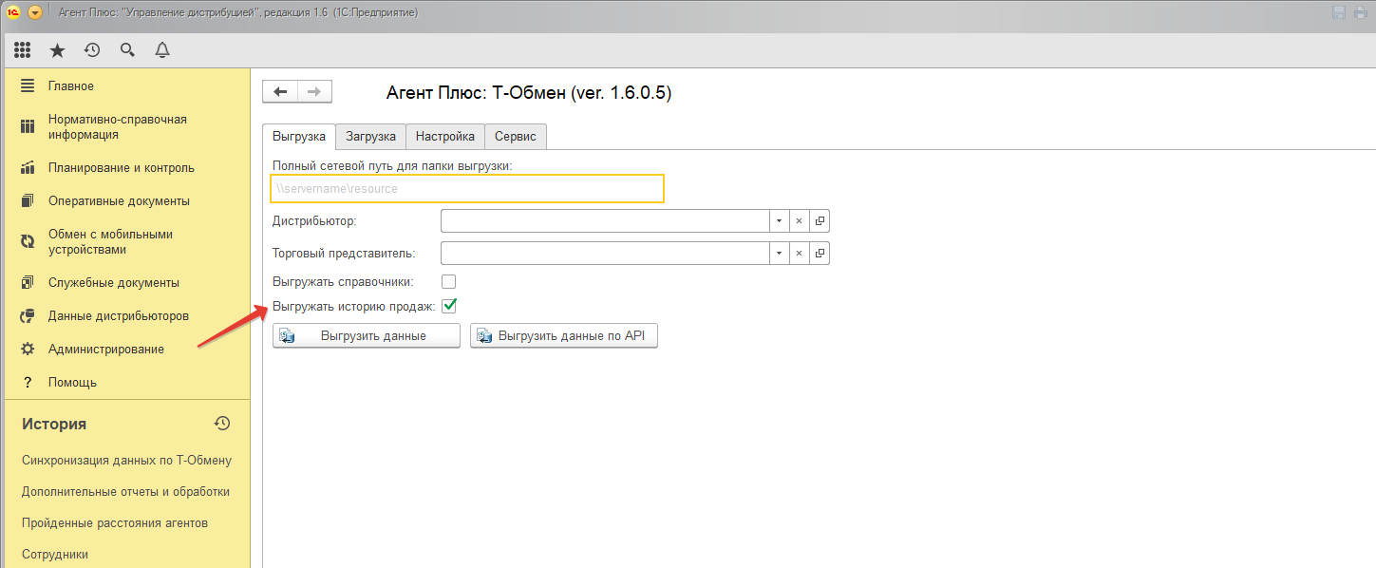Show history clock icon in toolbar

point(92,49)
